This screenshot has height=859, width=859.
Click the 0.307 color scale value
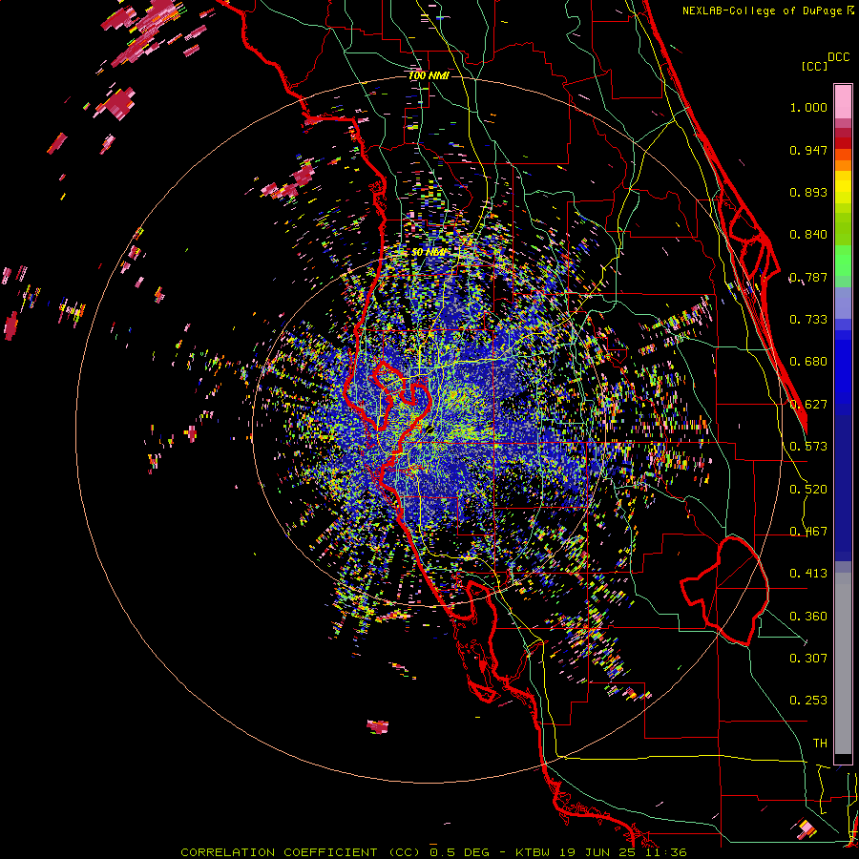[808, 659]
